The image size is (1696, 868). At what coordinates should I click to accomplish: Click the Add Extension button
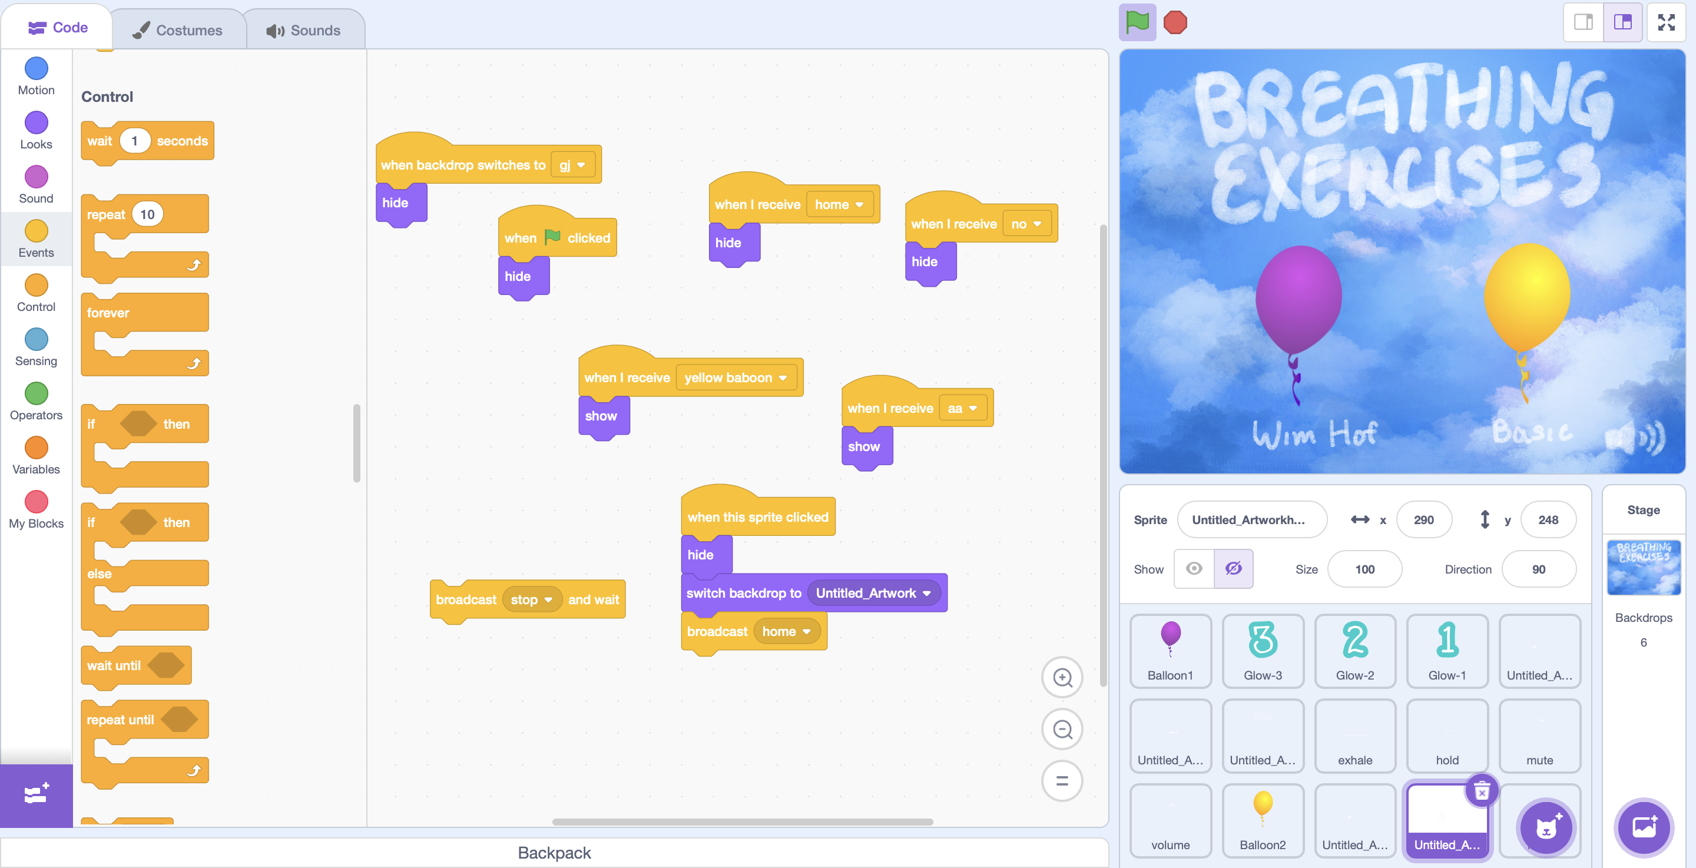click(36, 795)
